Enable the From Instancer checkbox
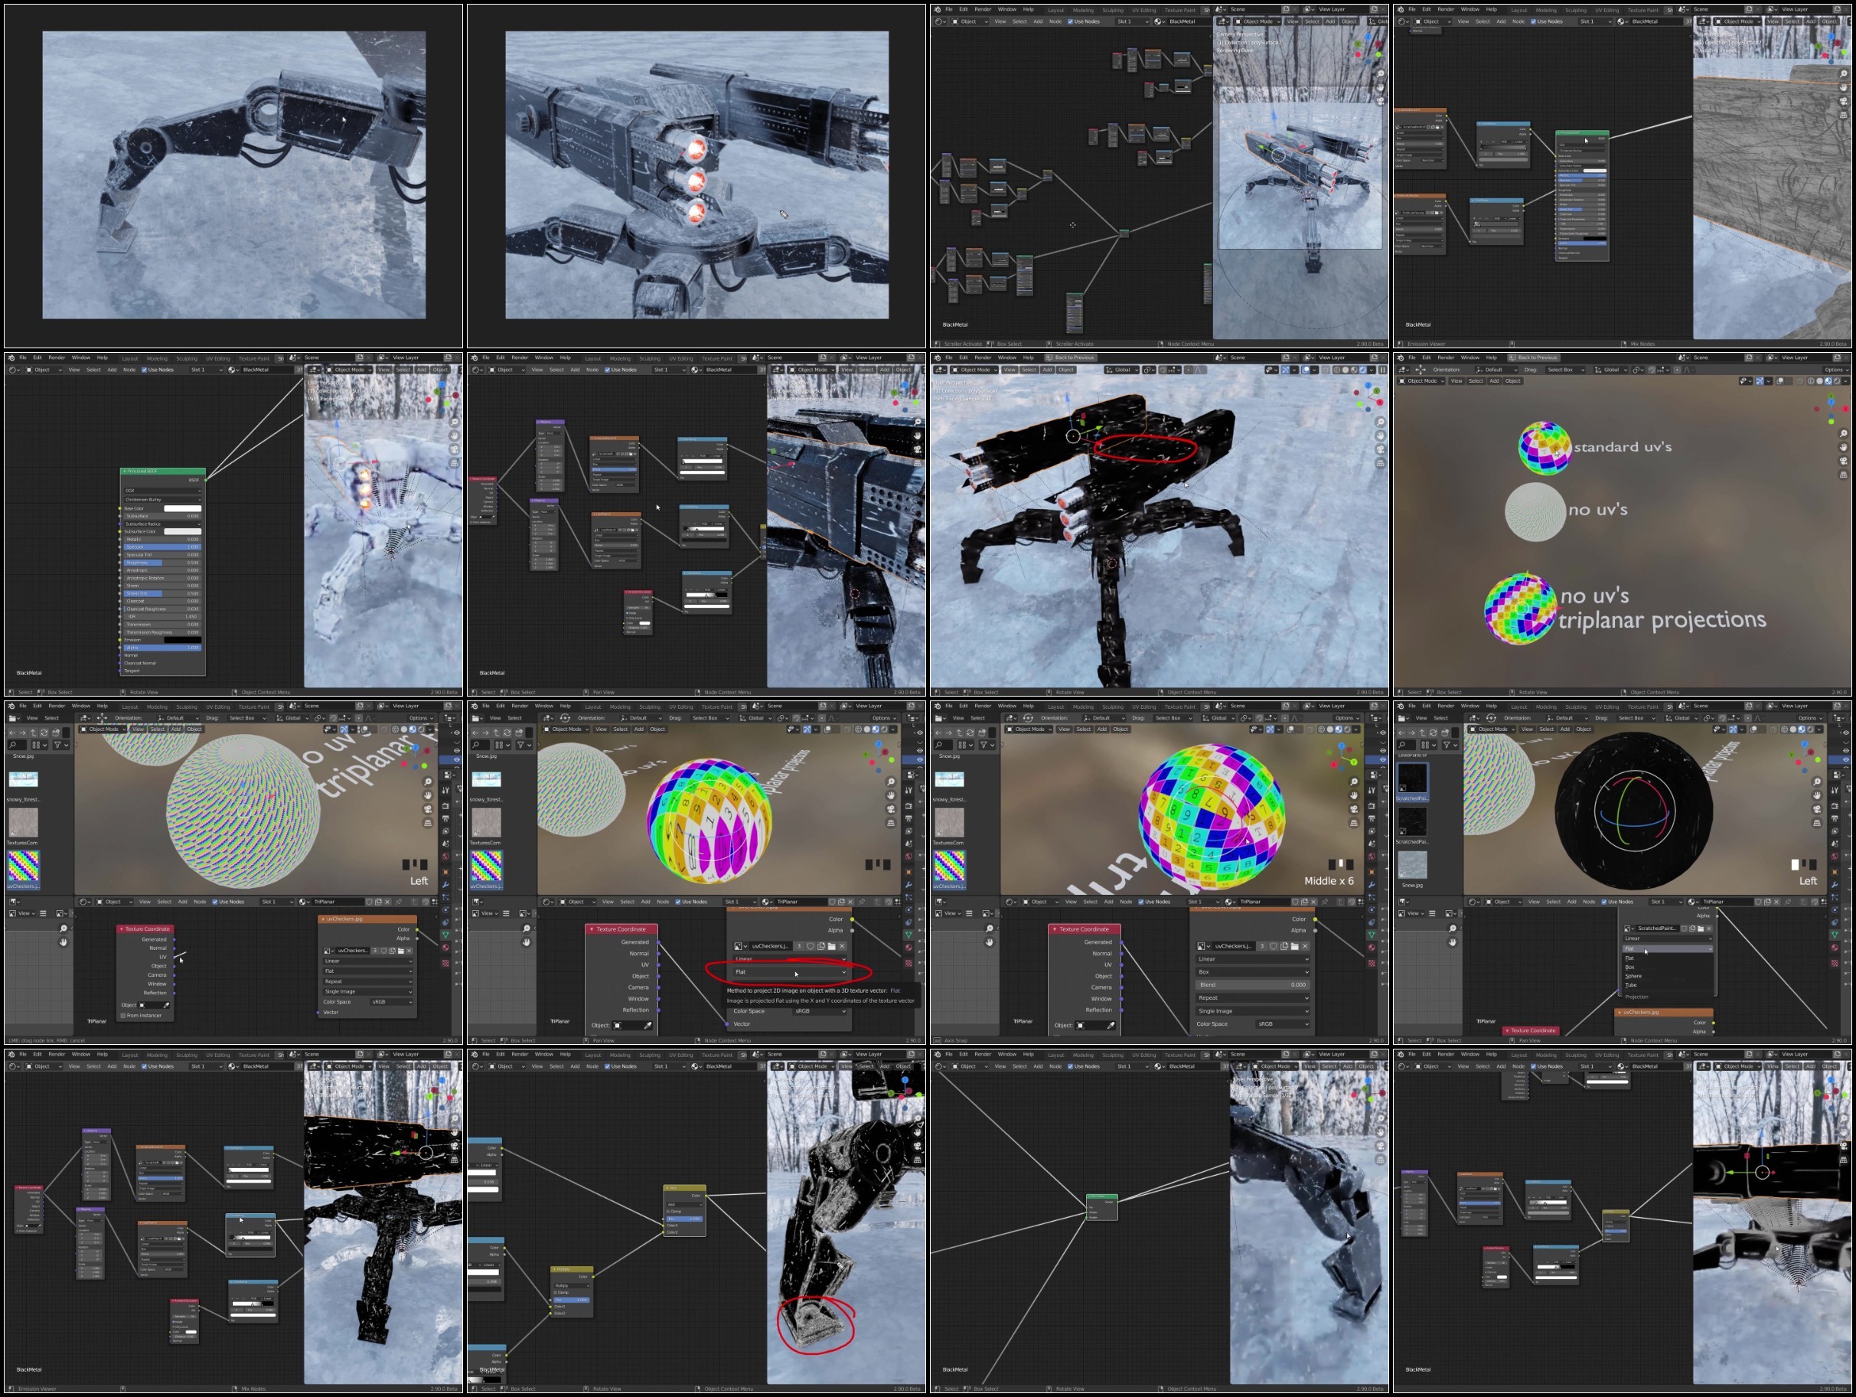This screenshot has height=1397, width=1856. point(122,1015)
